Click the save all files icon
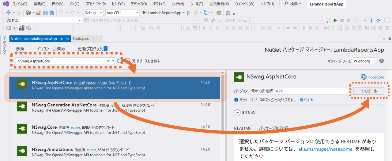392x161 pixels. tap(52, 13)
